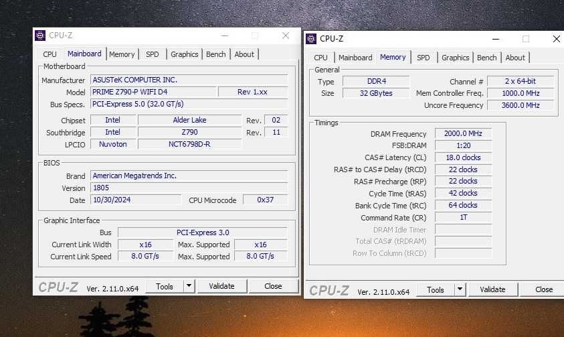Click the FSB:DRAM 1:20 field
Image resolution: width=564 pixels, height=337 pixels.
point(463,145)
